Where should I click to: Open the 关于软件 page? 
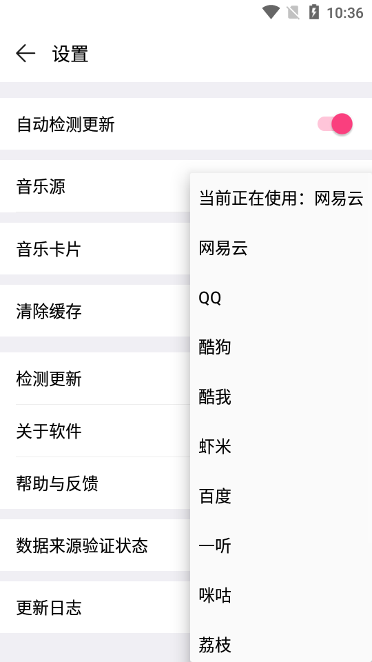(95, 431)
